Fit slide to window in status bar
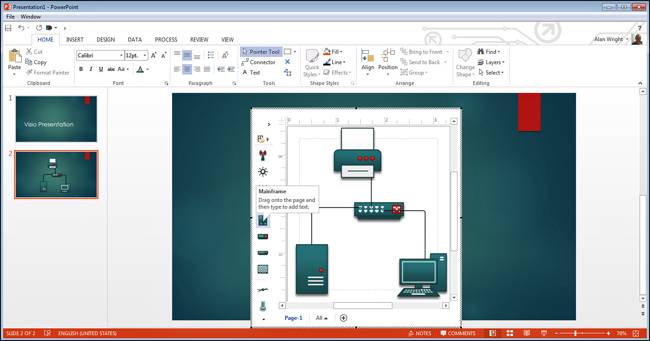The width and height of the screenshot is (650, 341). (636, 333)
